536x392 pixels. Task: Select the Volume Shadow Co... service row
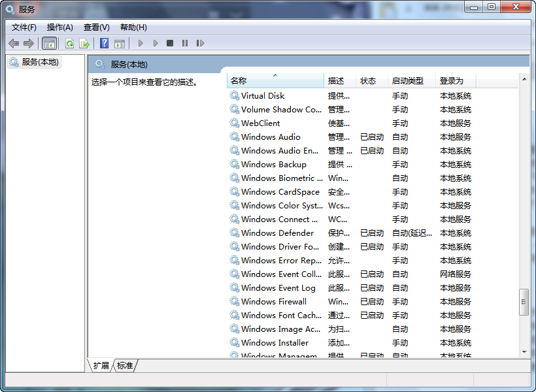pyautogui.click(x=350, y=109)
